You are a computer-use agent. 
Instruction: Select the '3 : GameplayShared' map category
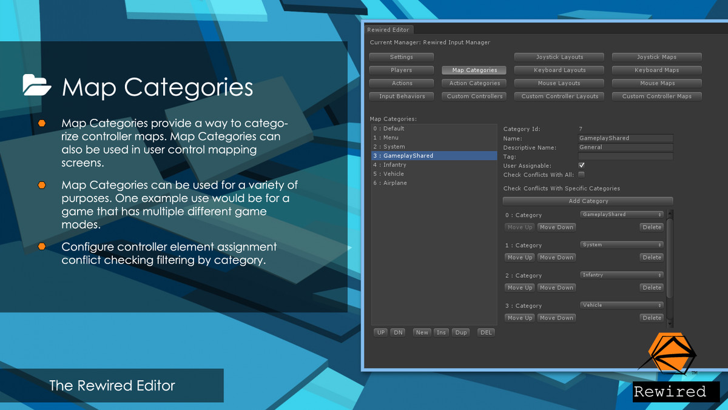434,156
